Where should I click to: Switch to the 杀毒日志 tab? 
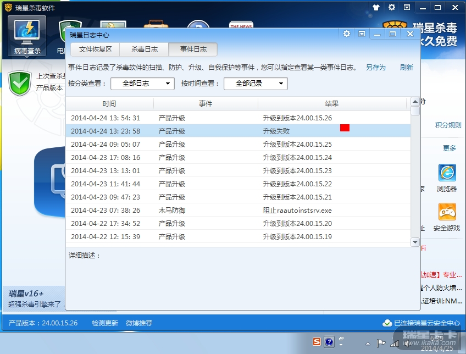click(144, 49)
